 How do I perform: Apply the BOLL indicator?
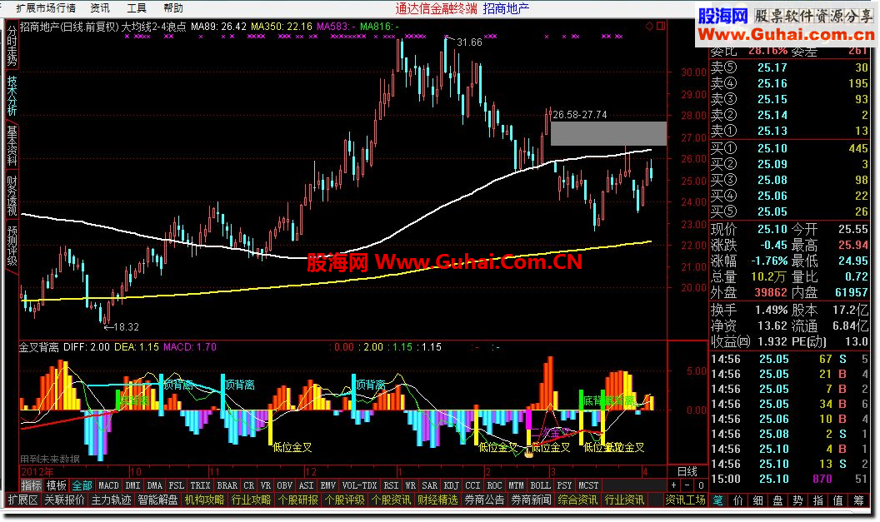[541, 485]
